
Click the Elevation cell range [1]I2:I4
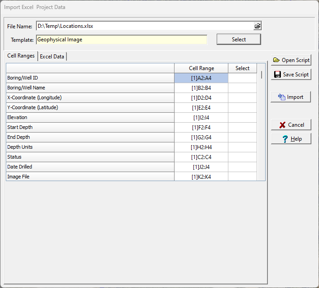tap(201, 118)
